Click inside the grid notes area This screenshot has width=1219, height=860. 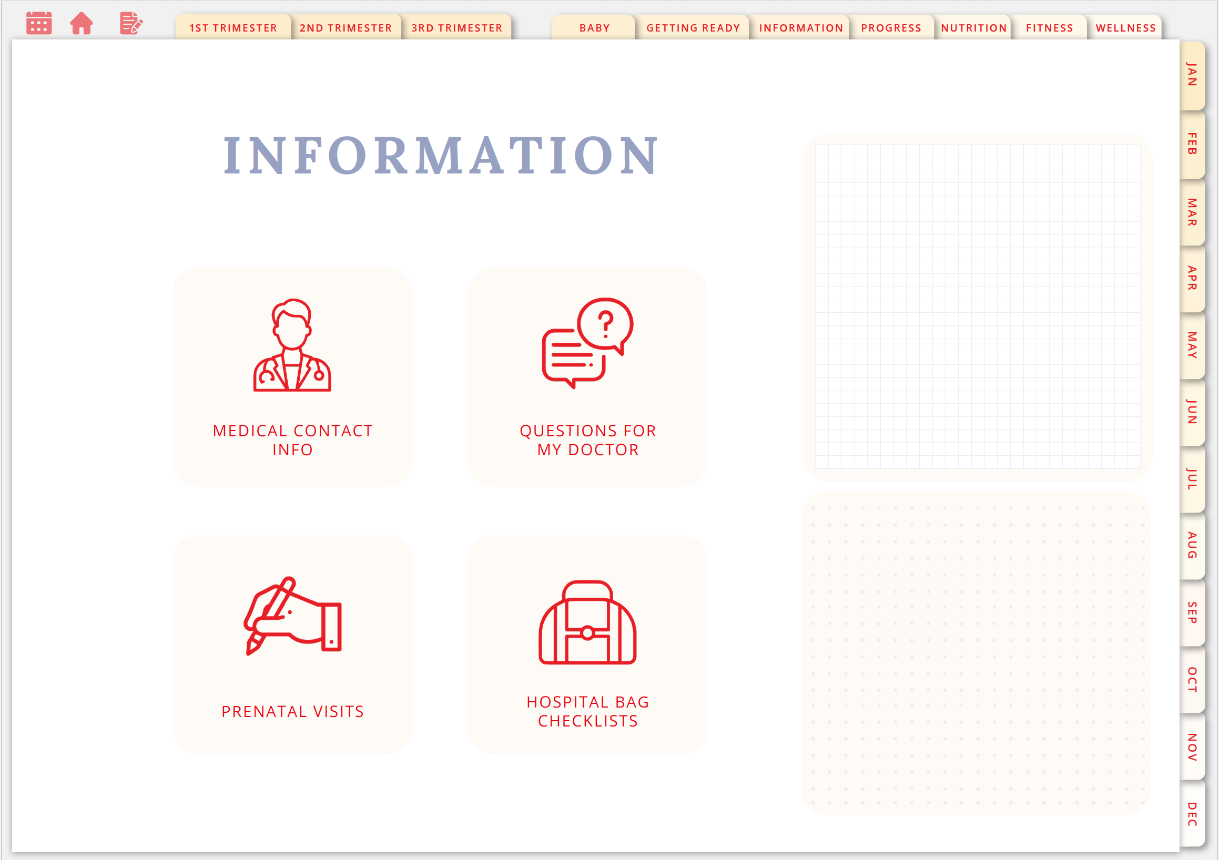tap(977, 306)
